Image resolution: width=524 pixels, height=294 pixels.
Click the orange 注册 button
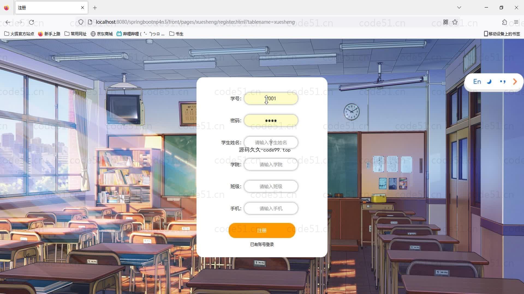click(262, 231)
